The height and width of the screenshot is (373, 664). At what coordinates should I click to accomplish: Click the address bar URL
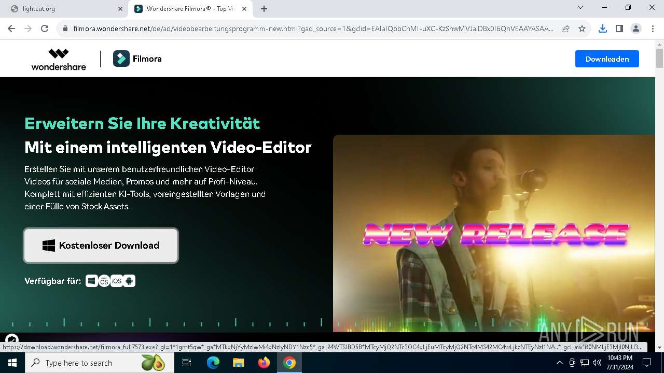coord(313,29)
